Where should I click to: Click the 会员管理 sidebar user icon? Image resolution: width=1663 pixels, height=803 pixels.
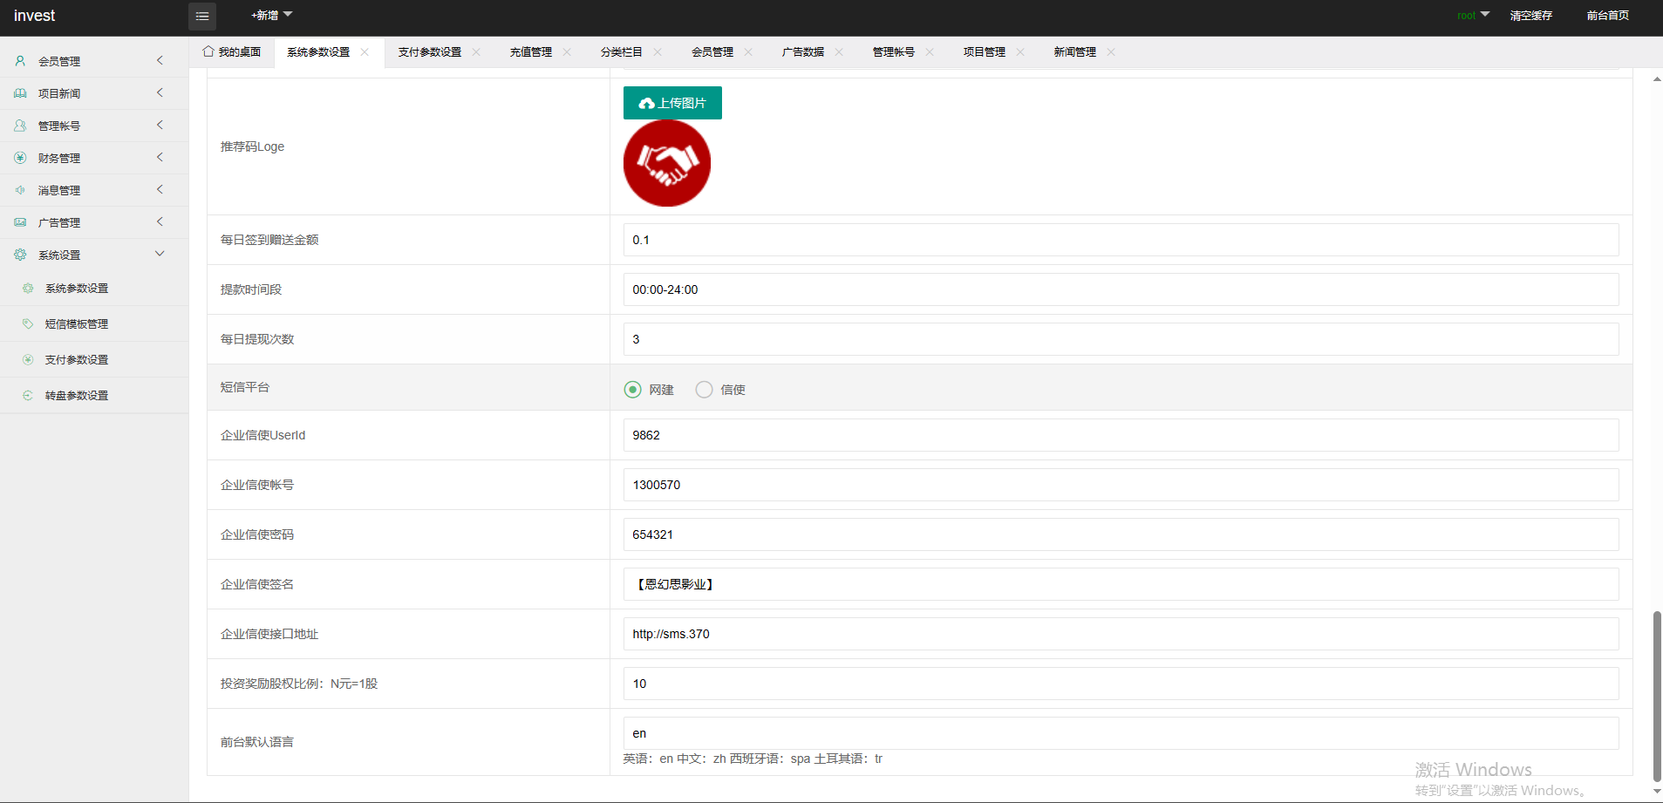tap(20, 61)
